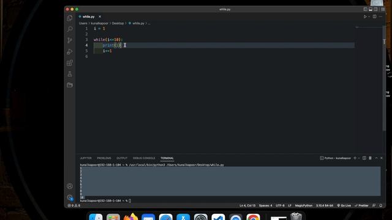Open Google Chrome from the Dock
This screenshot has width=392, height=220.
click(x=253, y=217)
